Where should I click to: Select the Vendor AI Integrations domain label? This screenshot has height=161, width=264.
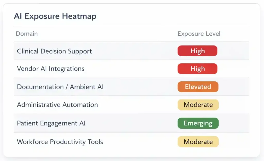(51, 69)
